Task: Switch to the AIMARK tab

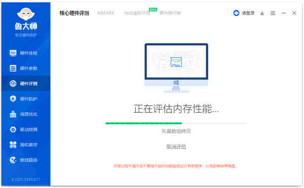Action: coord(106,13)
